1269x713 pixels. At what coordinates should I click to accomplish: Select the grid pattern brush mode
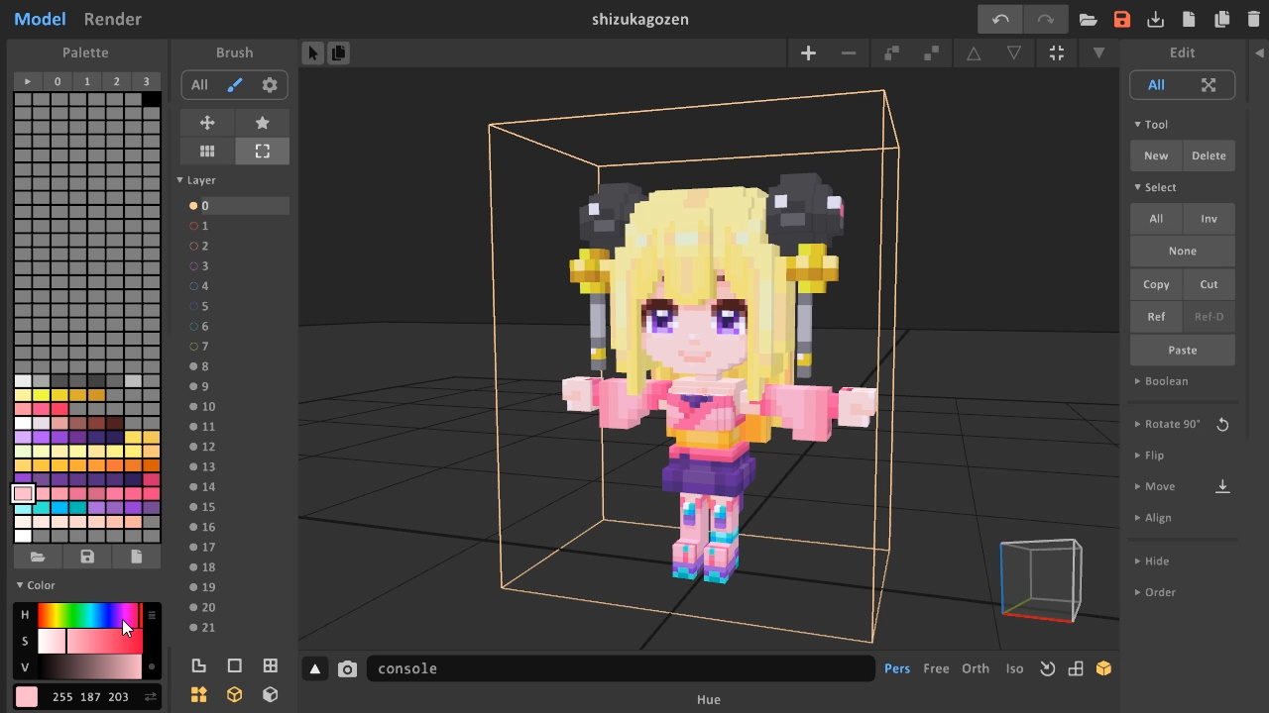[207, 152]
